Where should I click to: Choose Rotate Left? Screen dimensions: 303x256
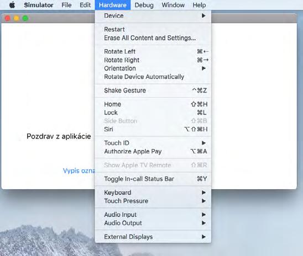(153, 51)
